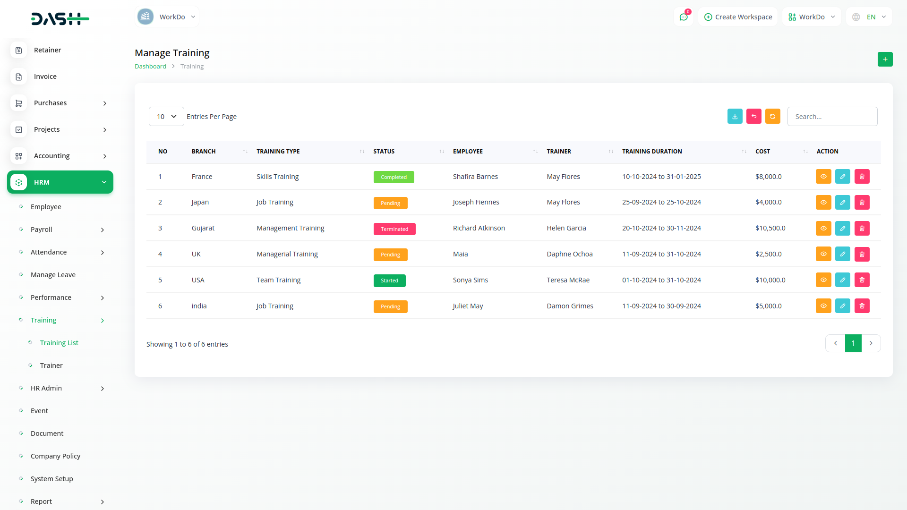Viewport: 907px width, 510px height.
Task: View the UK Managerial Training record
Action: click(823, 254)
